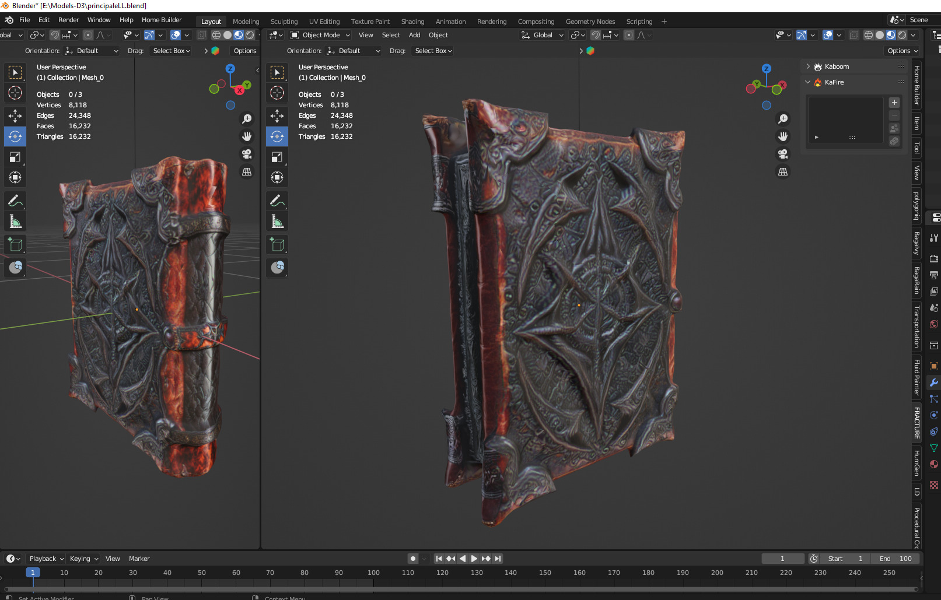Image resolution: width=941 pixels, height=600 pixels.
Task: Click the Start frame field
Action: (846, 559)
